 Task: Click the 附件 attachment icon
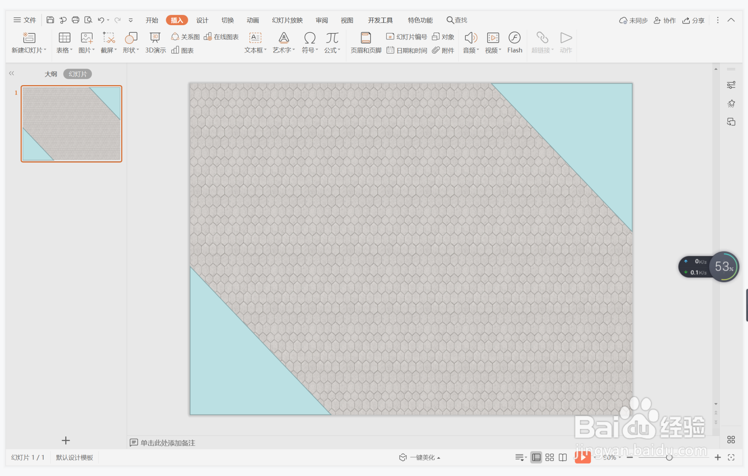coord(443,50)
